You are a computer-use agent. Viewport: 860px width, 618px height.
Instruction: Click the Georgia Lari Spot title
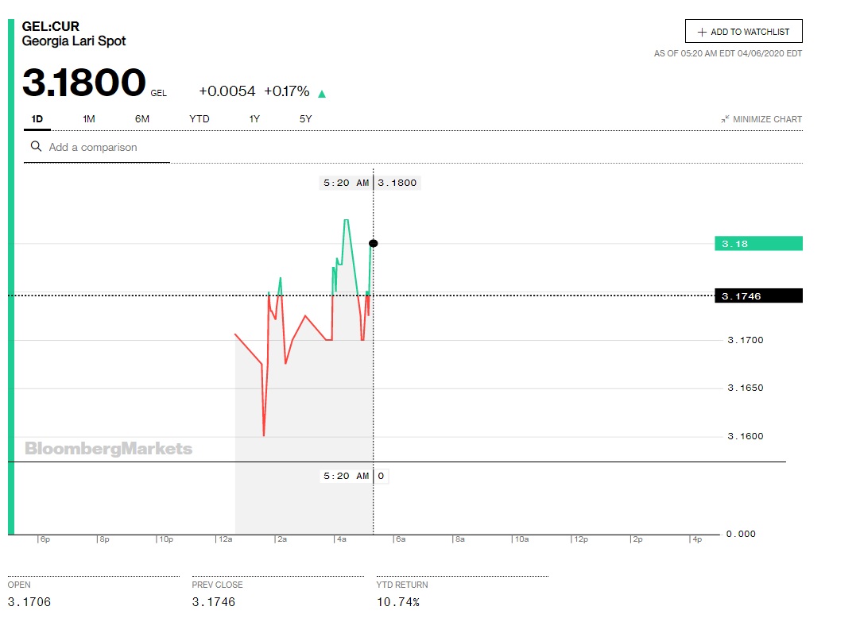(x=73, y=41)
